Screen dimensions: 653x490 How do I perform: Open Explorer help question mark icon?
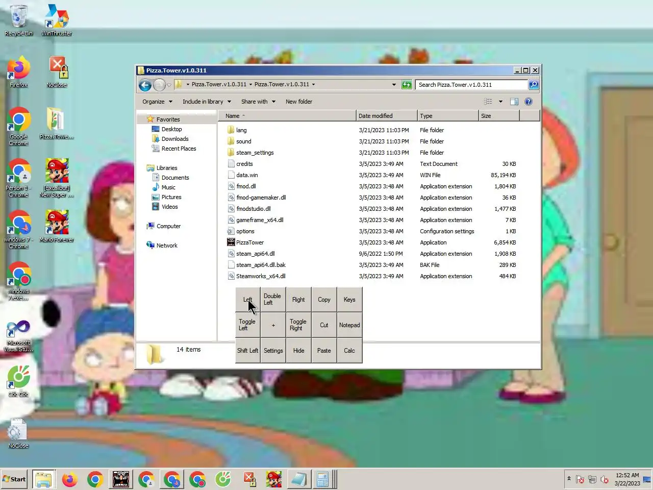click(x=529, y=102)
